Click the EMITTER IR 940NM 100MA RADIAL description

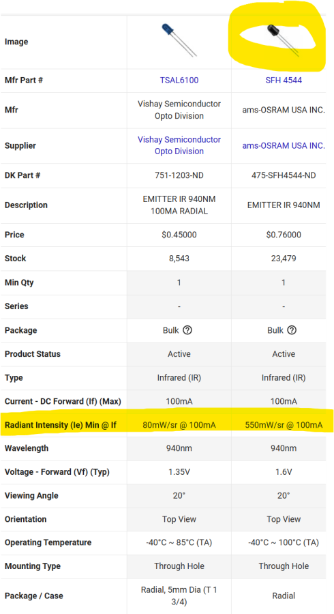179,205
